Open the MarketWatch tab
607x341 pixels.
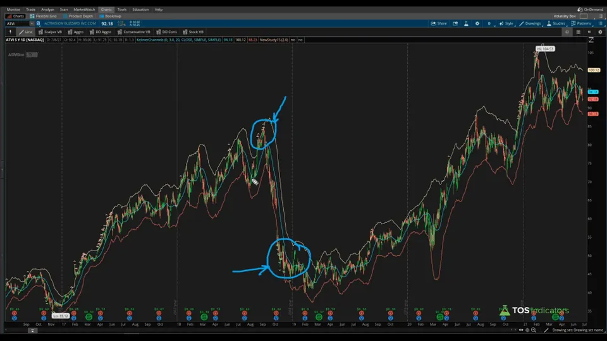pyautogui.click(x=84, y=9)
